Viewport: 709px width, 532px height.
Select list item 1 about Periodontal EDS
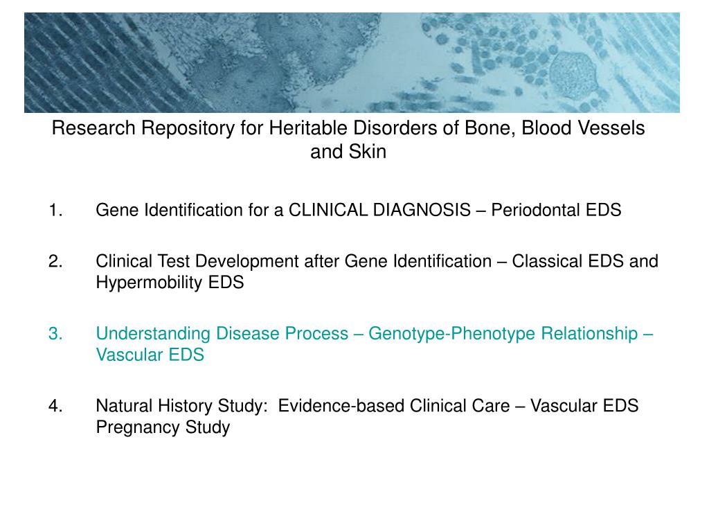point(358,211)
